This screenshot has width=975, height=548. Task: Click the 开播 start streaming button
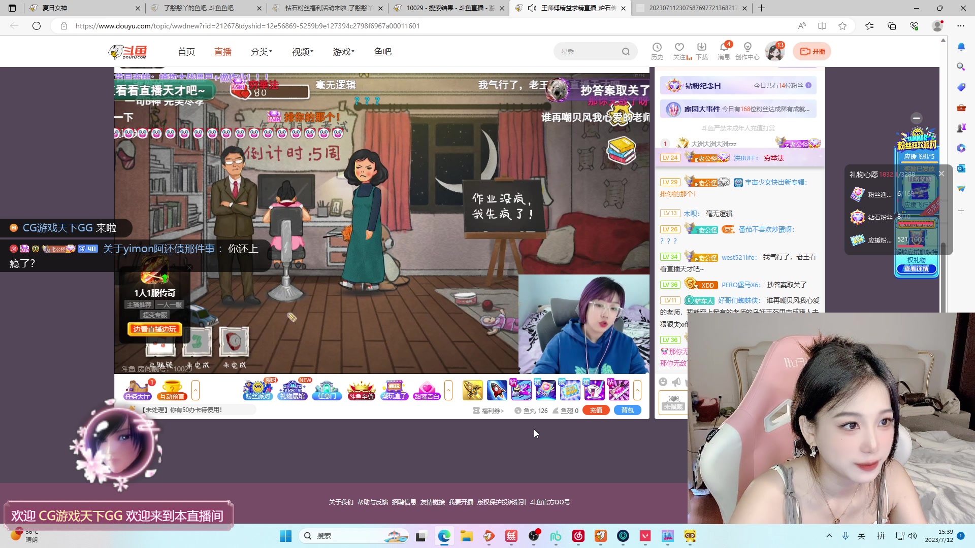pyautogui.click(x=812, y=51)
